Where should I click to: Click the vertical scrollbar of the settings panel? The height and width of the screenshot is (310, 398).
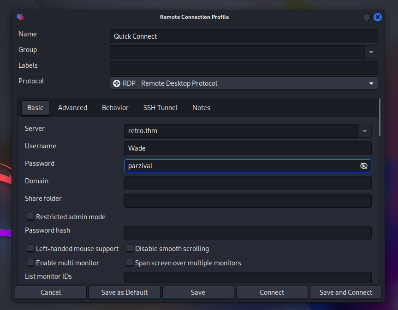pos(380,117)
